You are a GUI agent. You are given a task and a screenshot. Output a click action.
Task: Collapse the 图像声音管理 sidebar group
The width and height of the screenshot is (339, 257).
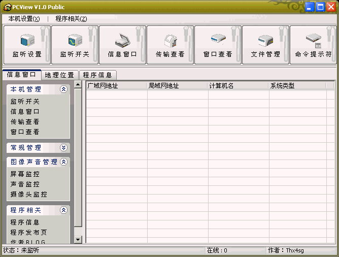63,162
